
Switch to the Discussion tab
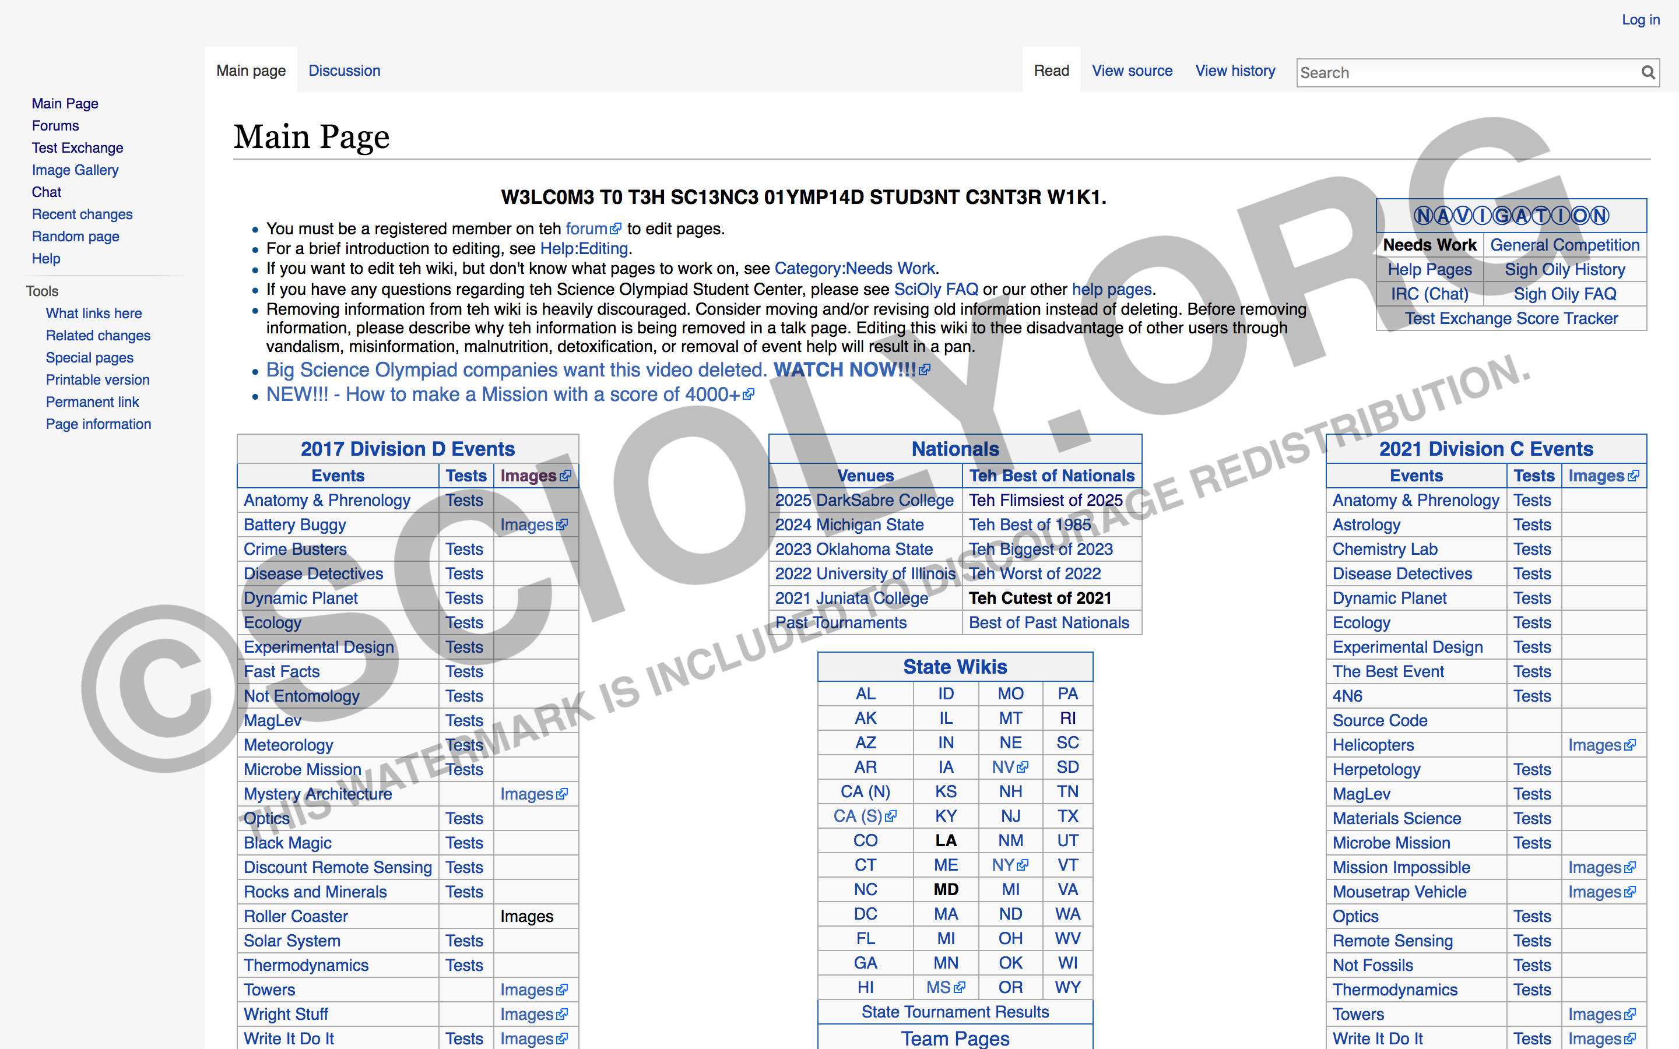coord(344,71)
